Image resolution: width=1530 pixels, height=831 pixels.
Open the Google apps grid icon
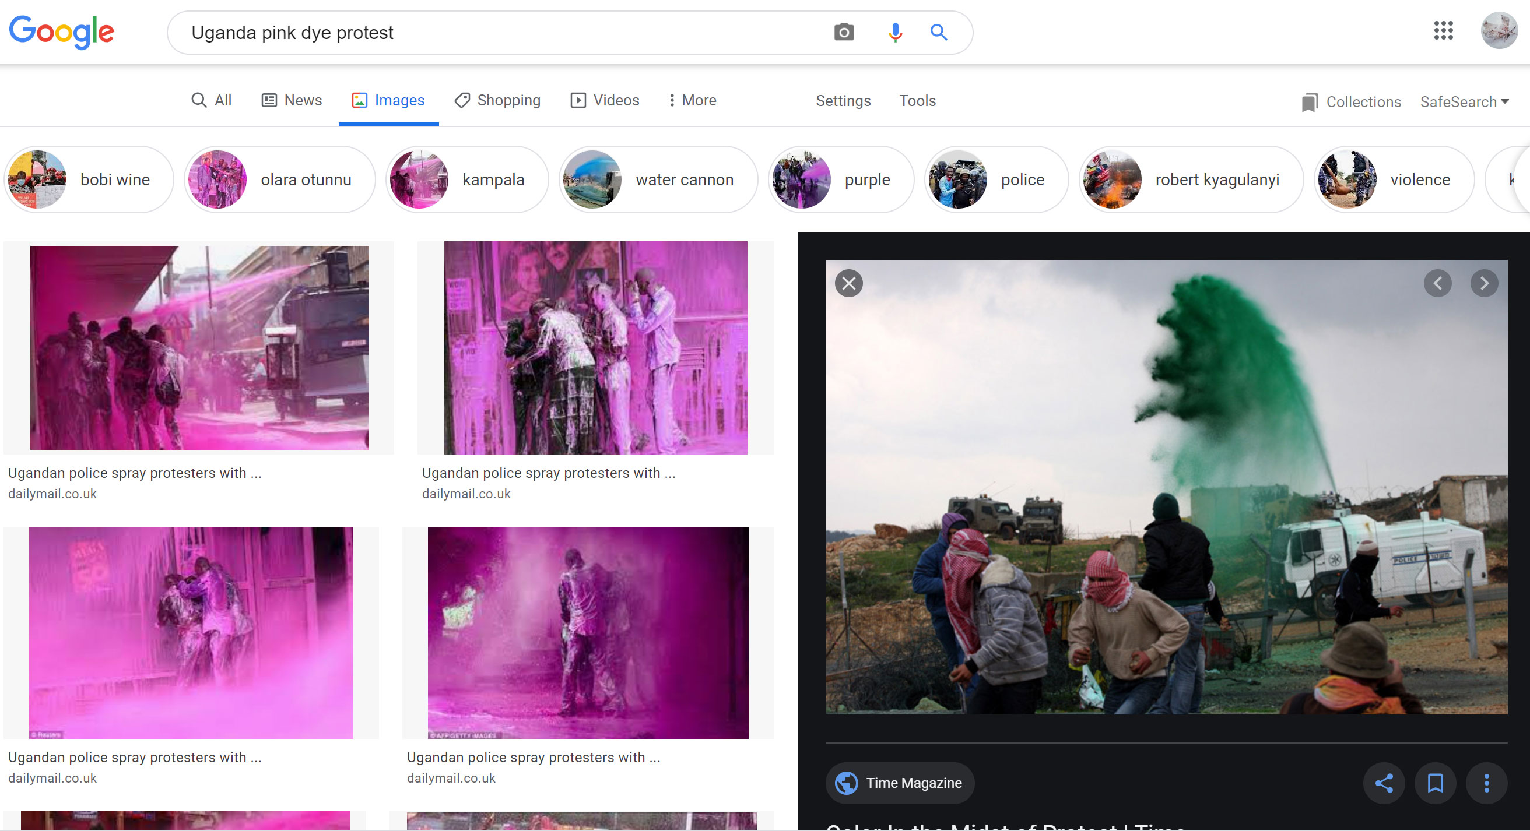point(1443,31)
